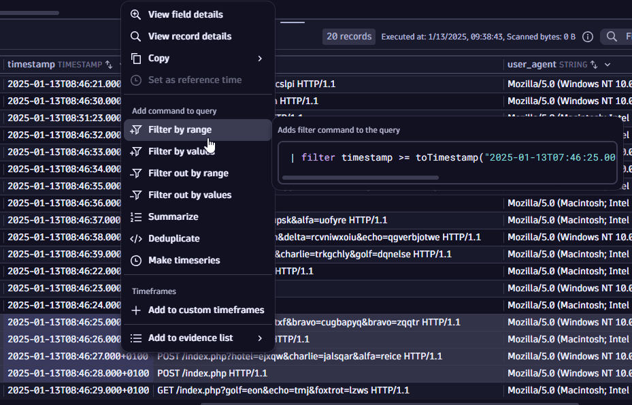Viewport: 632px width, 405px height.
Task: Click user_agent cell in the 08:46:21 row
Action: click(568, 84)
